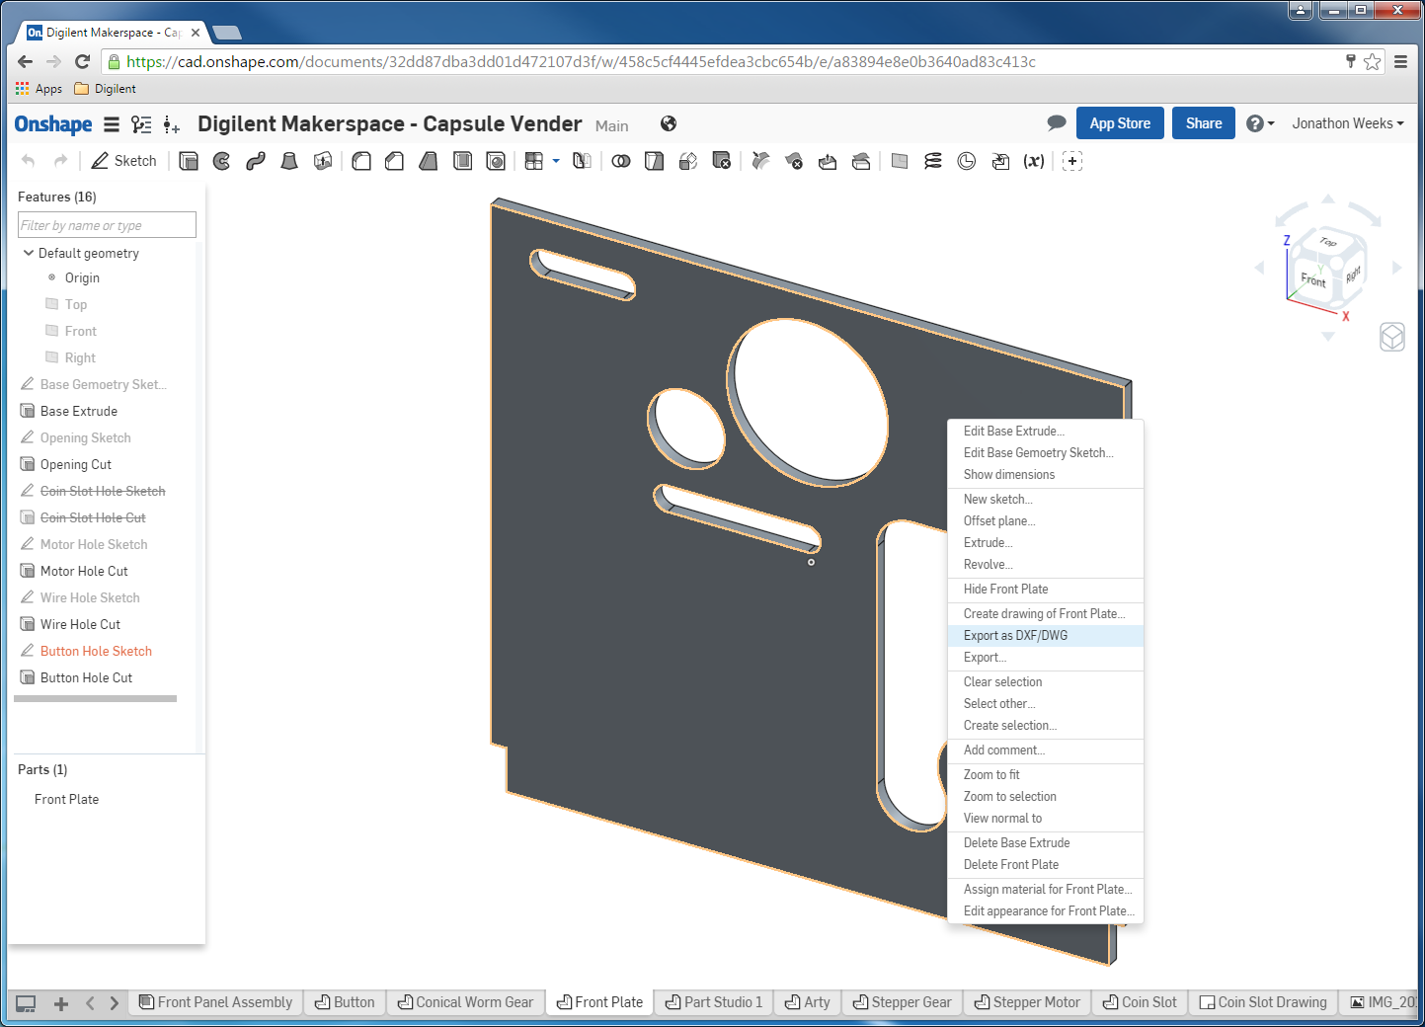Viewport: 1425px width, 1027px height.
Task: Click the browser reload button
Action: tap(83, 61)
